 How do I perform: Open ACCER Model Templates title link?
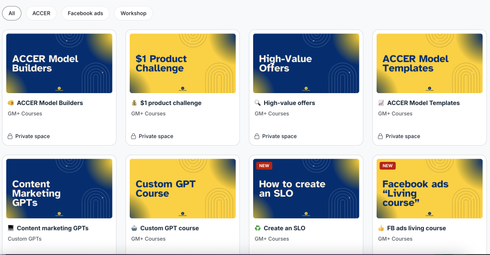pos(423,103)
